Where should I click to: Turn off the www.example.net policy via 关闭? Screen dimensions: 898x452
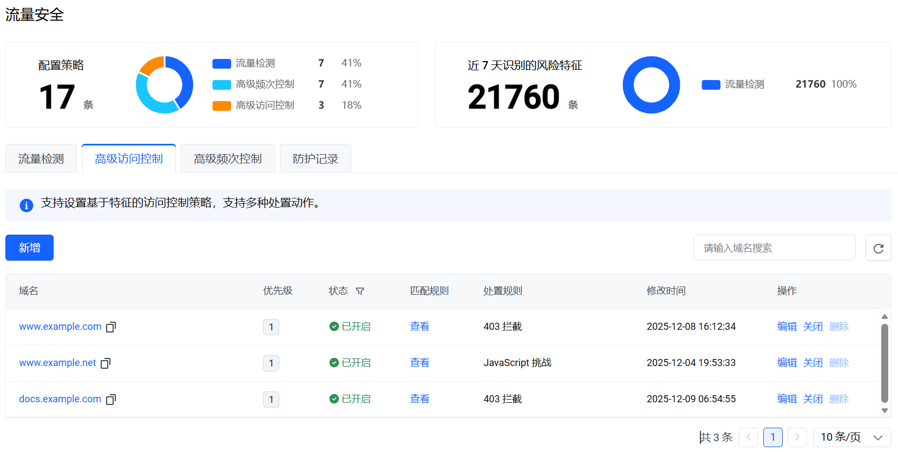click(x=812, y=363)
